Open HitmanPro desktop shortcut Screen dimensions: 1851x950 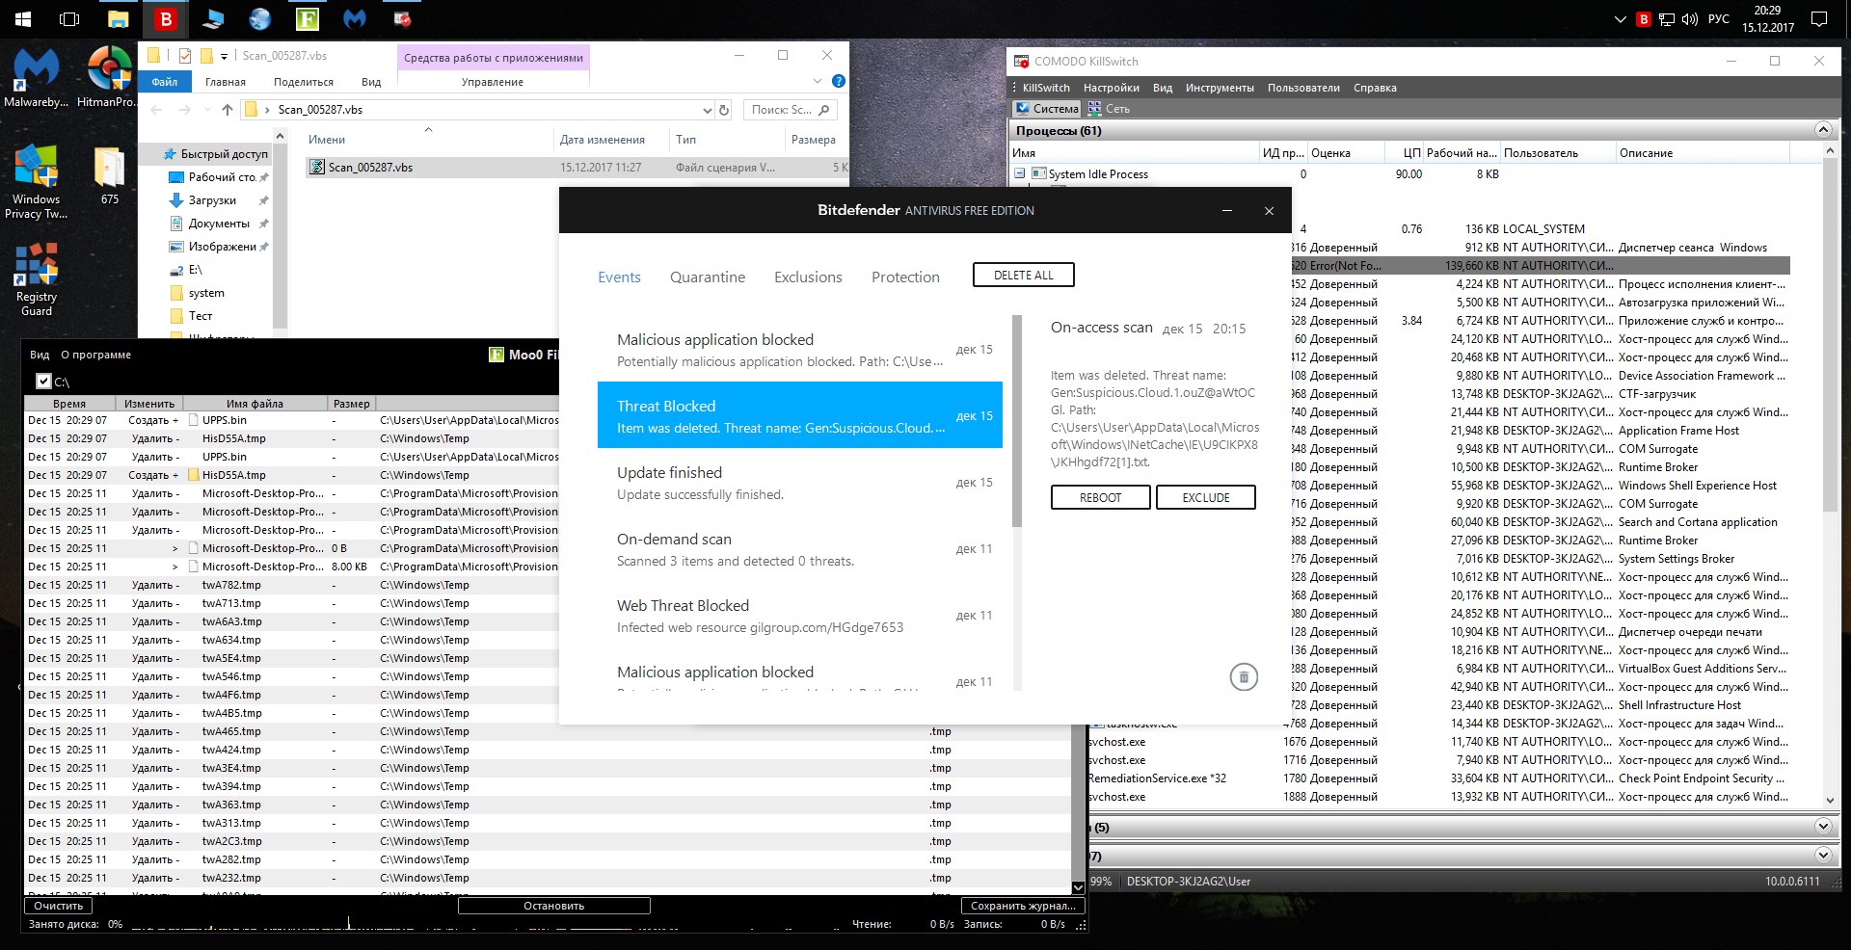pos(107,77)
